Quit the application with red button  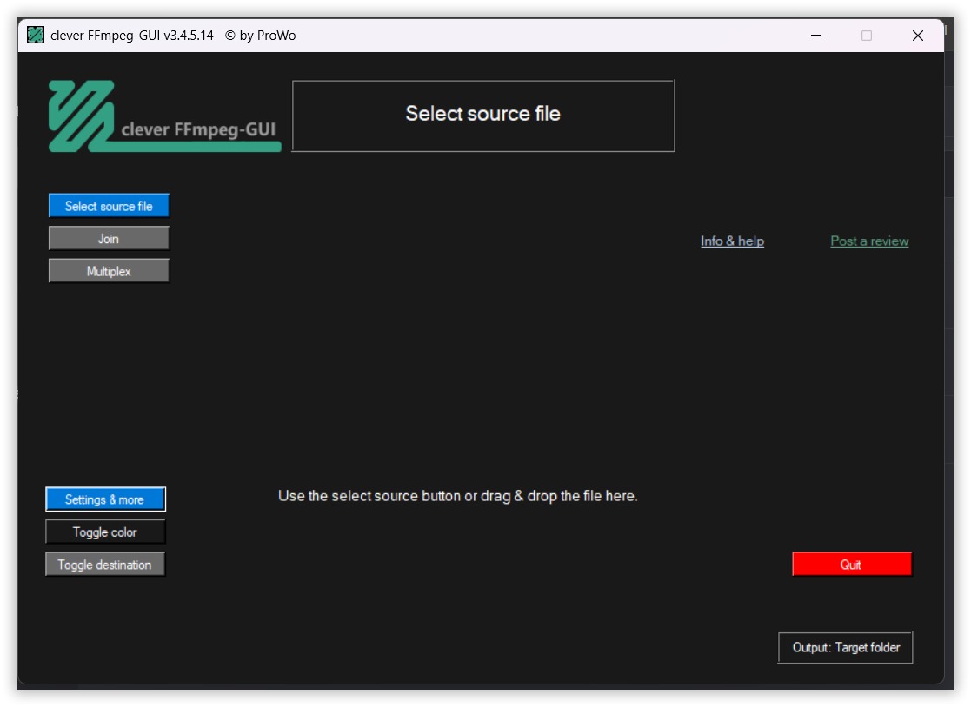(x=852, y=564)
